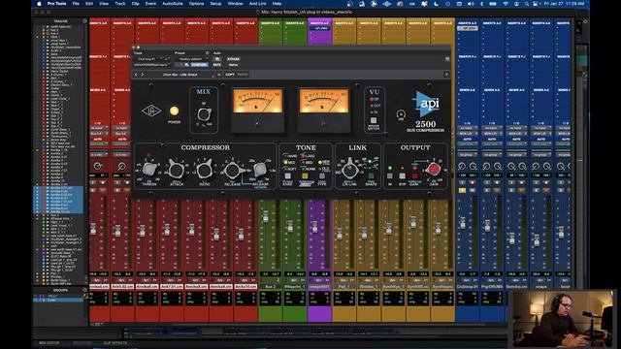Toggle the Output BYP button
621x349 pixels.
[403, 176]
